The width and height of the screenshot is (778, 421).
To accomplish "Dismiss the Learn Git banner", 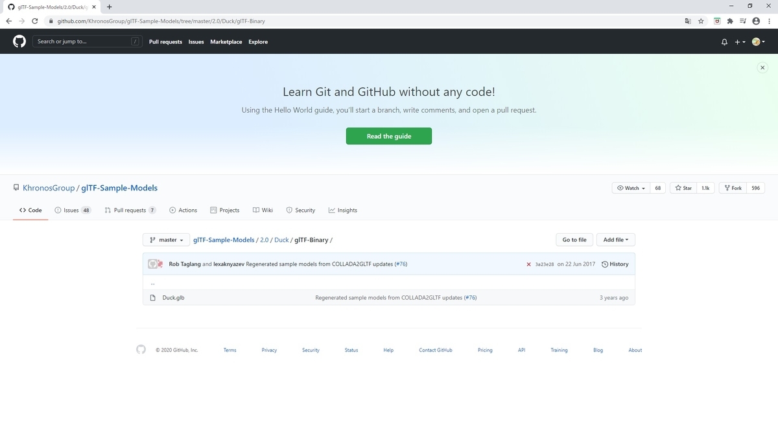I will click(x=762, y=67).
